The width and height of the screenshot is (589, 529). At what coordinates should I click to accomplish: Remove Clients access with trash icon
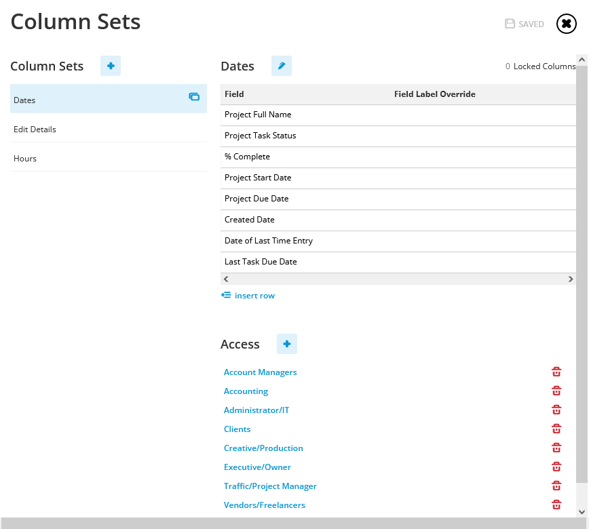pyautogui.click(x=556, y=429)
